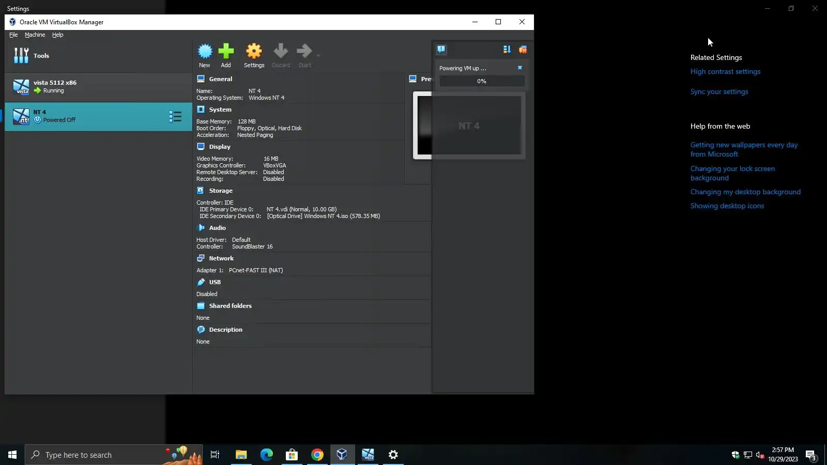The width and height of the screenshot is (827, 465).
Task: Open the Machine menu
Action: tap(35, 35)
